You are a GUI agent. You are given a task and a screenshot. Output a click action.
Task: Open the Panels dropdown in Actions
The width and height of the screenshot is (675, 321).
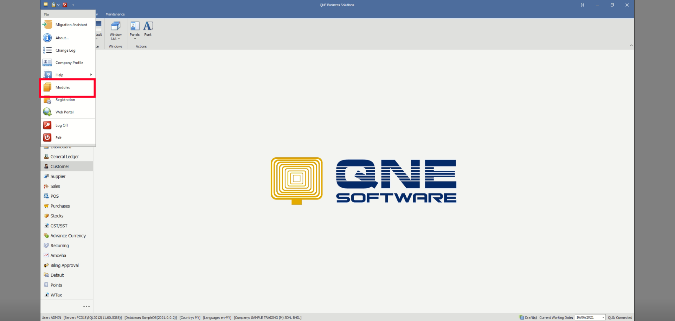pyautogui.click(x=135, y=31)
